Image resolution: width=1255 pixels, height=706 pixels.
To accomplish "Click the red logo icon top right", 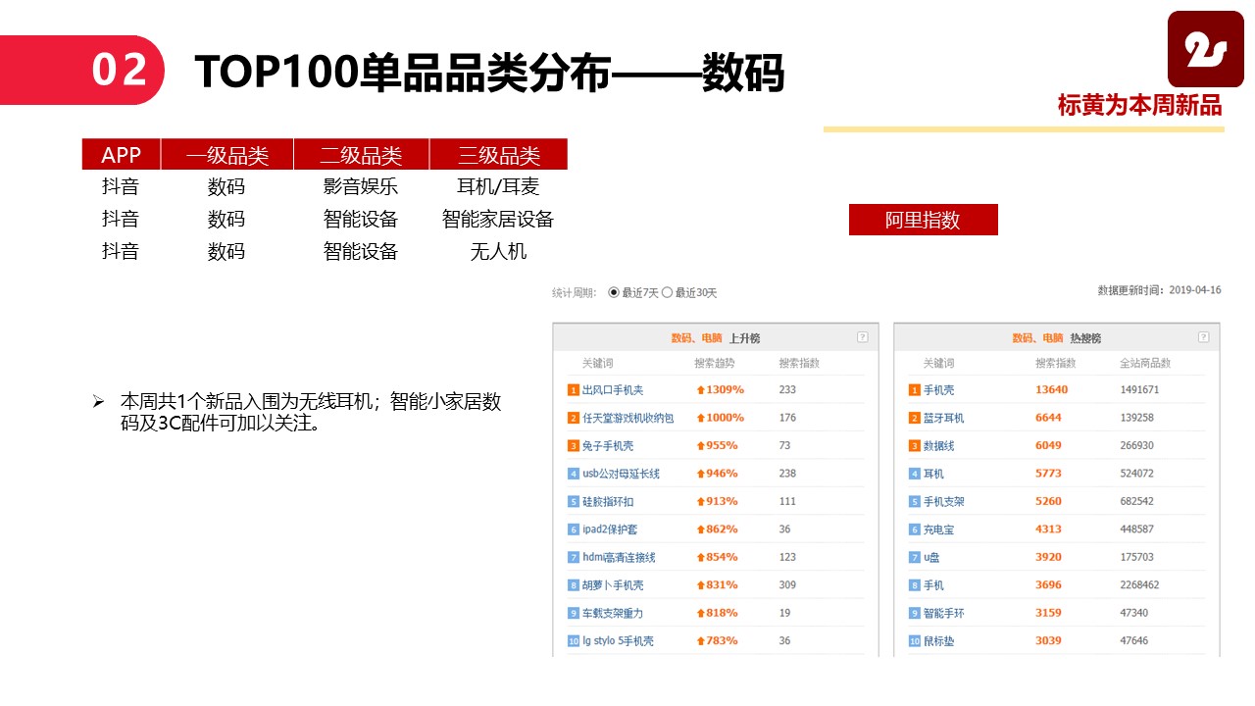I will tap(1205, 51).
